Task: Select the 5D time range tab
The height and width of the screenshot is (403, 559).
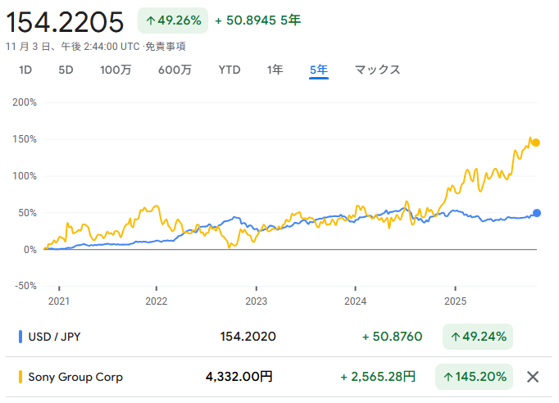Action: tap(66, 70)
